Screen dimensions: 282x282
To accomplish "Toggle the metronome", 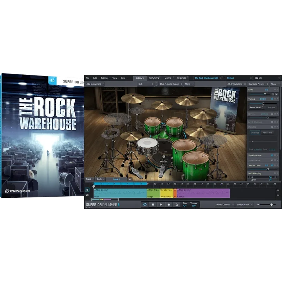I will pos(177,204).
